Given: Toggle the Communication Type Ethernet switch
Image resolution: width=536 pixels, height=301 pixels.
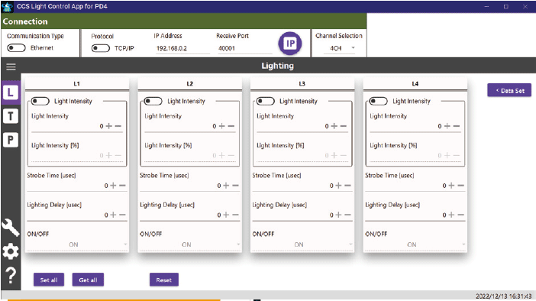Looking at the screenshot, I should point(16,48).
